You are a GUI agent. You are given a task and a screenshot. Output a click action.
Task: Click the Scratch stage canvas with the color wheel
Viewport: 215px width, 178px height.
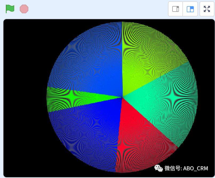click(x=109, y=98)
